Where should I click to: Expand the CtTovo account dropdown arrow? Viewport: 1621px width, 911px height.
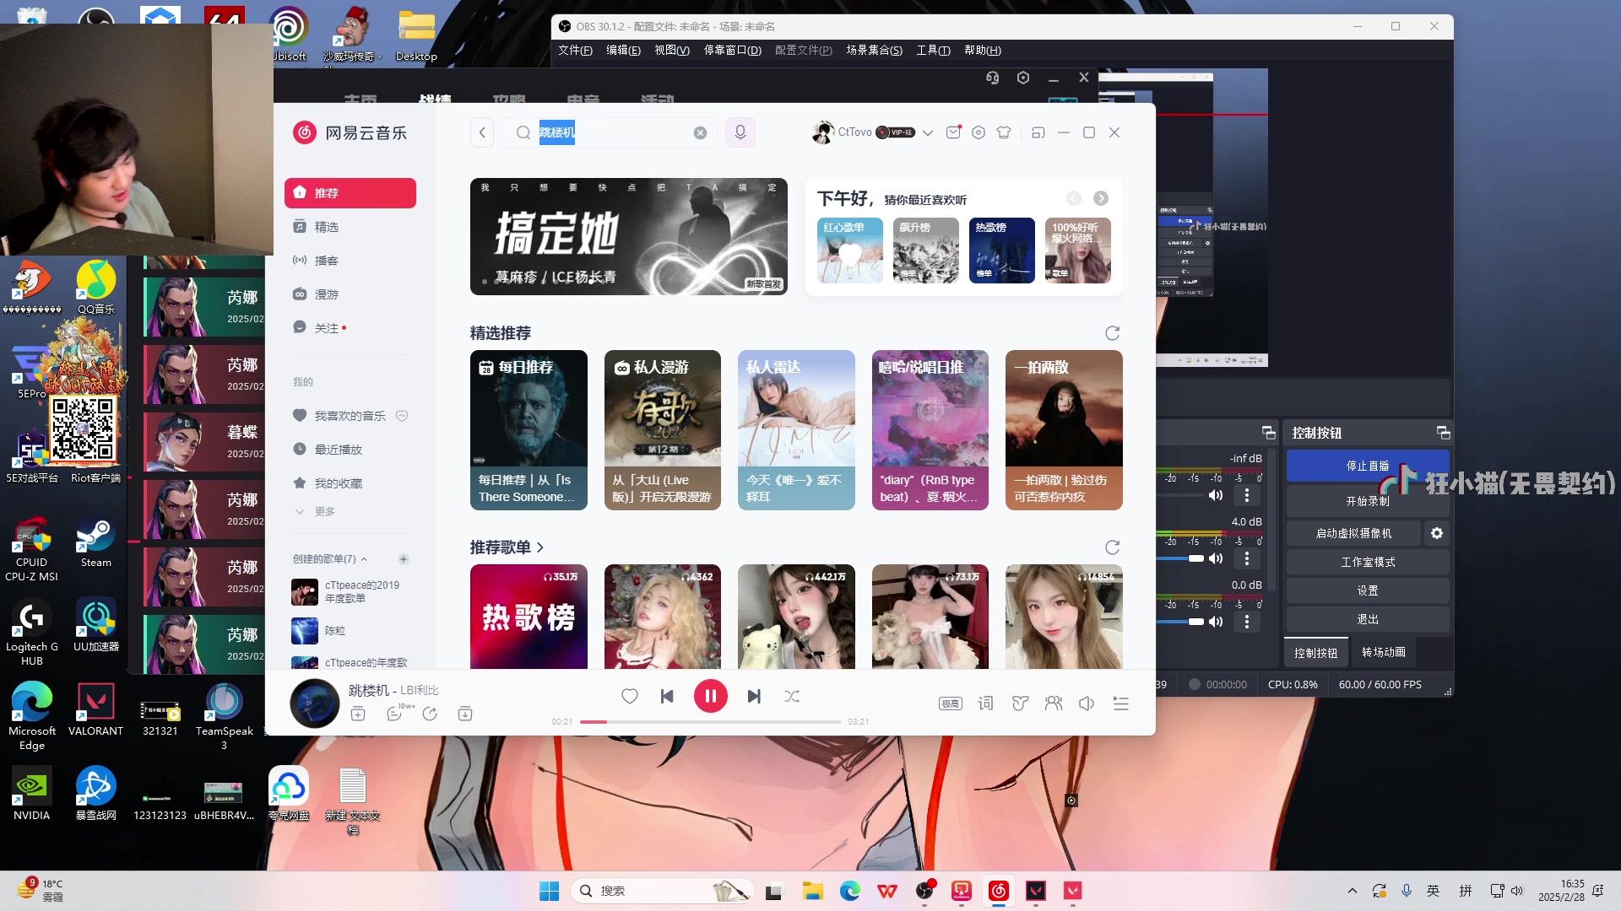pos(928,133)
